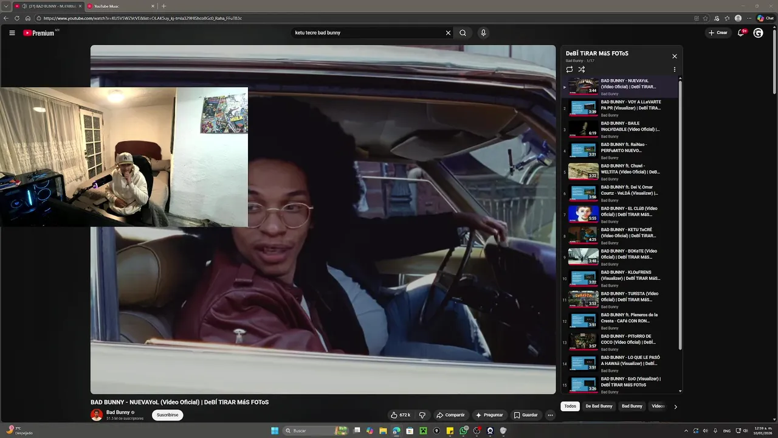Open WhatsApp from the taskbar
The image size is (778, 438).
pos(463,431)
